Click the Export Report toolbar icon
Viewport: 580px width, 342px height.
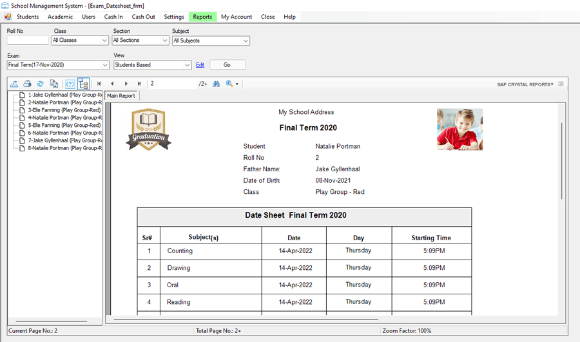(x=14, y=84)
